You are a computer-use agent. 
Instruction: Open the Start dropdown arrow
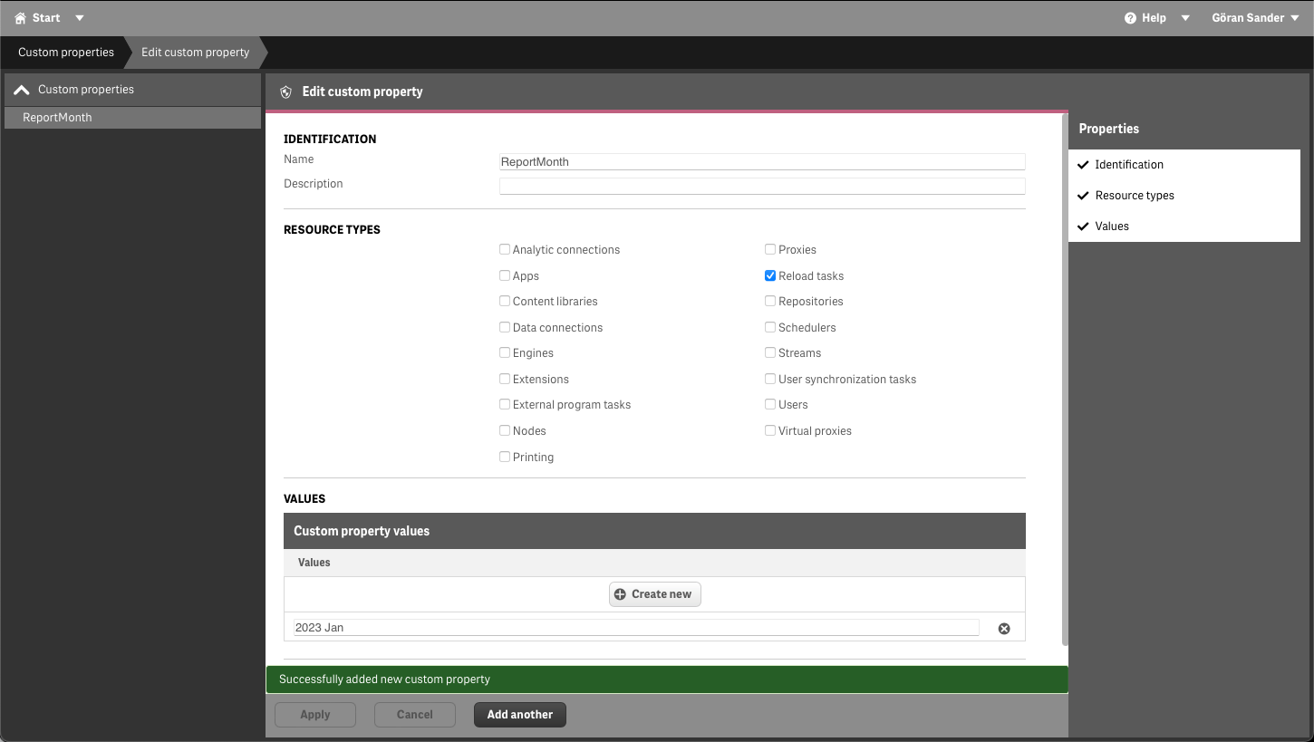click(80, 18)
